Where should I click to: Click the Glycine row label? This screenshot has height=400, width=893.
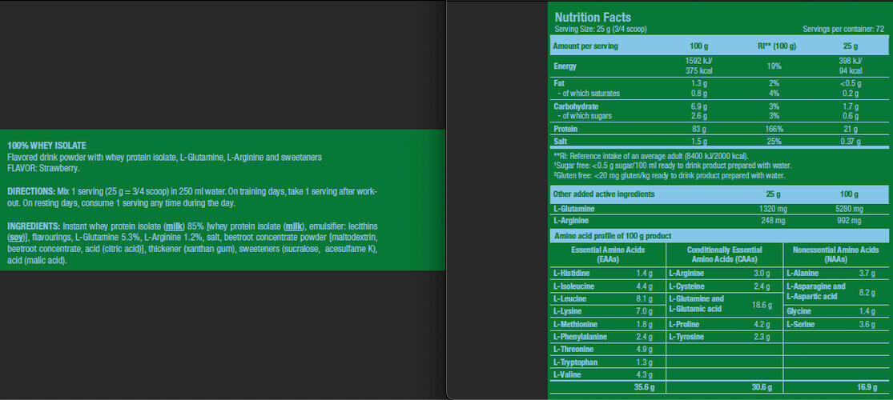click(799, 310)
